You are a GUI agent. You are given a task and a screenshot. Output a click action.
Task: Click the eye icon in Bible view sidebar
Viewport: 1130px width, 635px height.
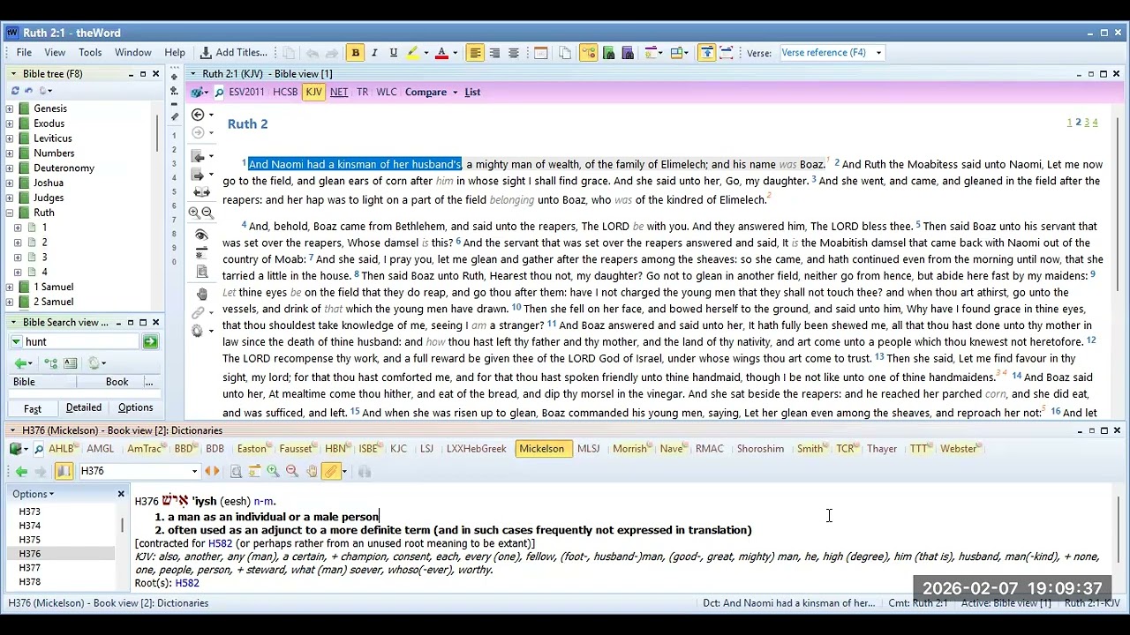(201, 235)
